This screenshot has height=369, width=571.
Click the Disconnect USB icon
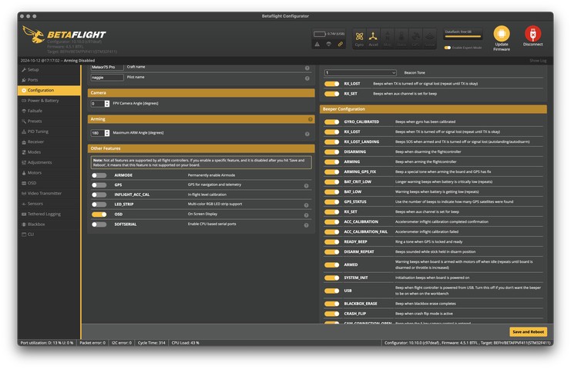click(532, 35)
